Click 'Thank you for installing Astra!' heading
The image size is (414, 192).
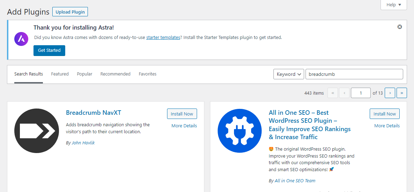click(x=74, y=28)
